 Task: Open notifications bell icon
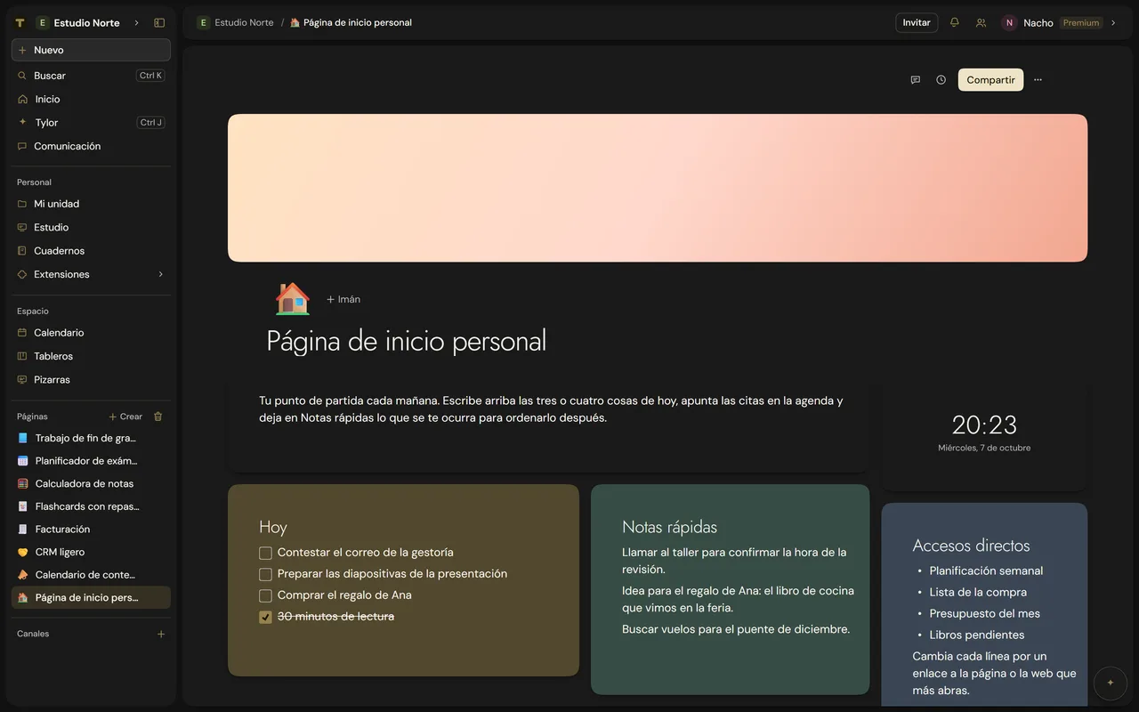coord(955,22)
